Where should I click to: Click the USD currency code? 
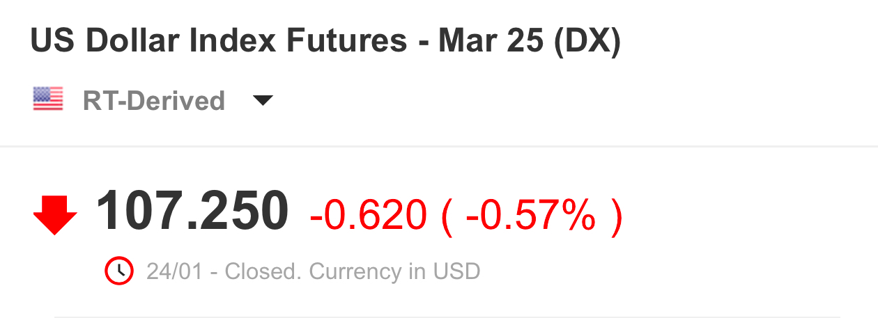(x=456, y=271)
